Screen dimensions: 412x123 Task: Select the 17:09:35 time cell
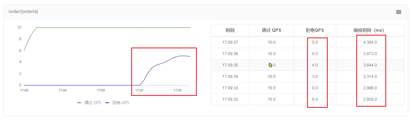click(x=230, y=65)
